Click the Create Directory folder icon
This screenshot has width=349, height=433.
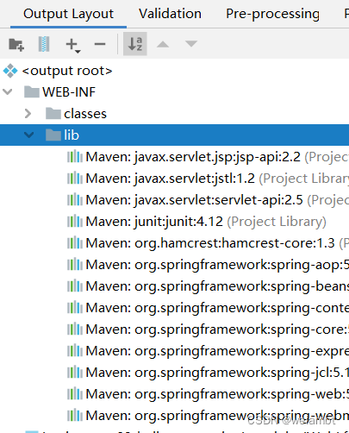(x=16, y=44)
